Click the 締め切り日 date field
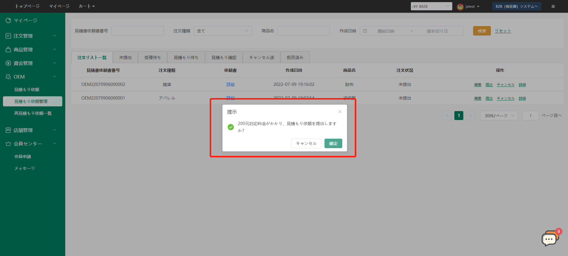The width and height of the screenshot is (568, 256). 437,31
